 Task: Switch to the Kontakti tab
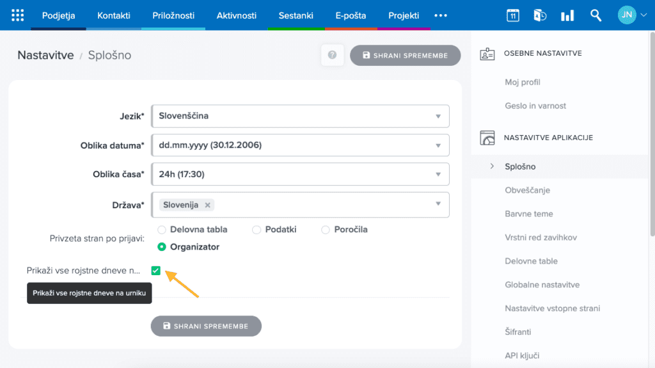pyautogui.click(x=114, y=15)
